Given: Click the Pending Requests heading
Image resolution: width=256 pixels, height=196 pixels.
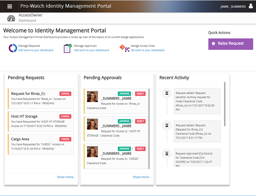Looking at the screenshot, I should tap(26, 78).
